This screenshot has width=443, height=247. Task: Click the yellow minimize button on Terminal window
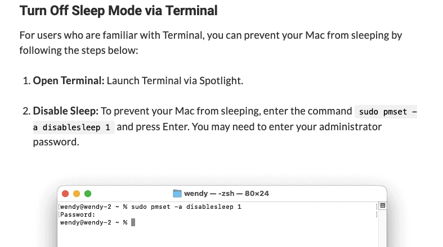click(77, 194)
